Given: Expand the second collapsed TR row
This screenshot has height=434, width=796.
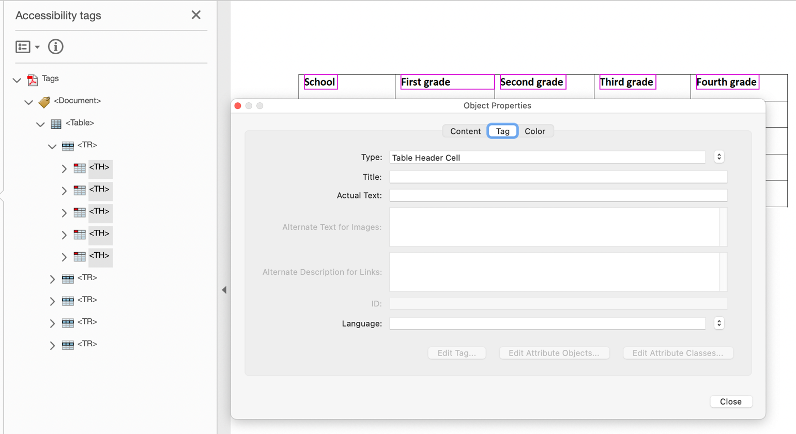Looking at the screenshot, I should [52, 300].
